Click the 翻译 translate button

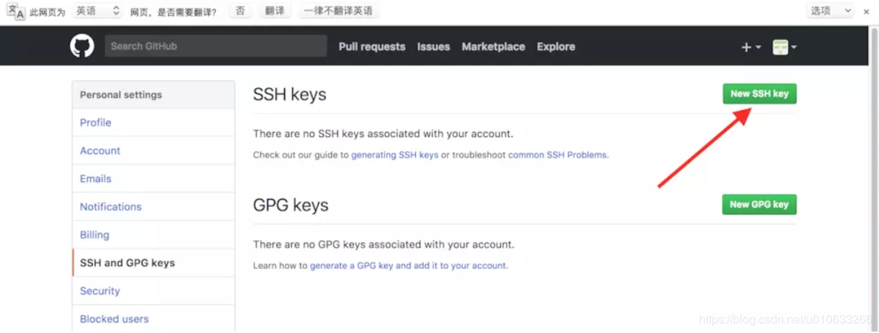[274, 10]
